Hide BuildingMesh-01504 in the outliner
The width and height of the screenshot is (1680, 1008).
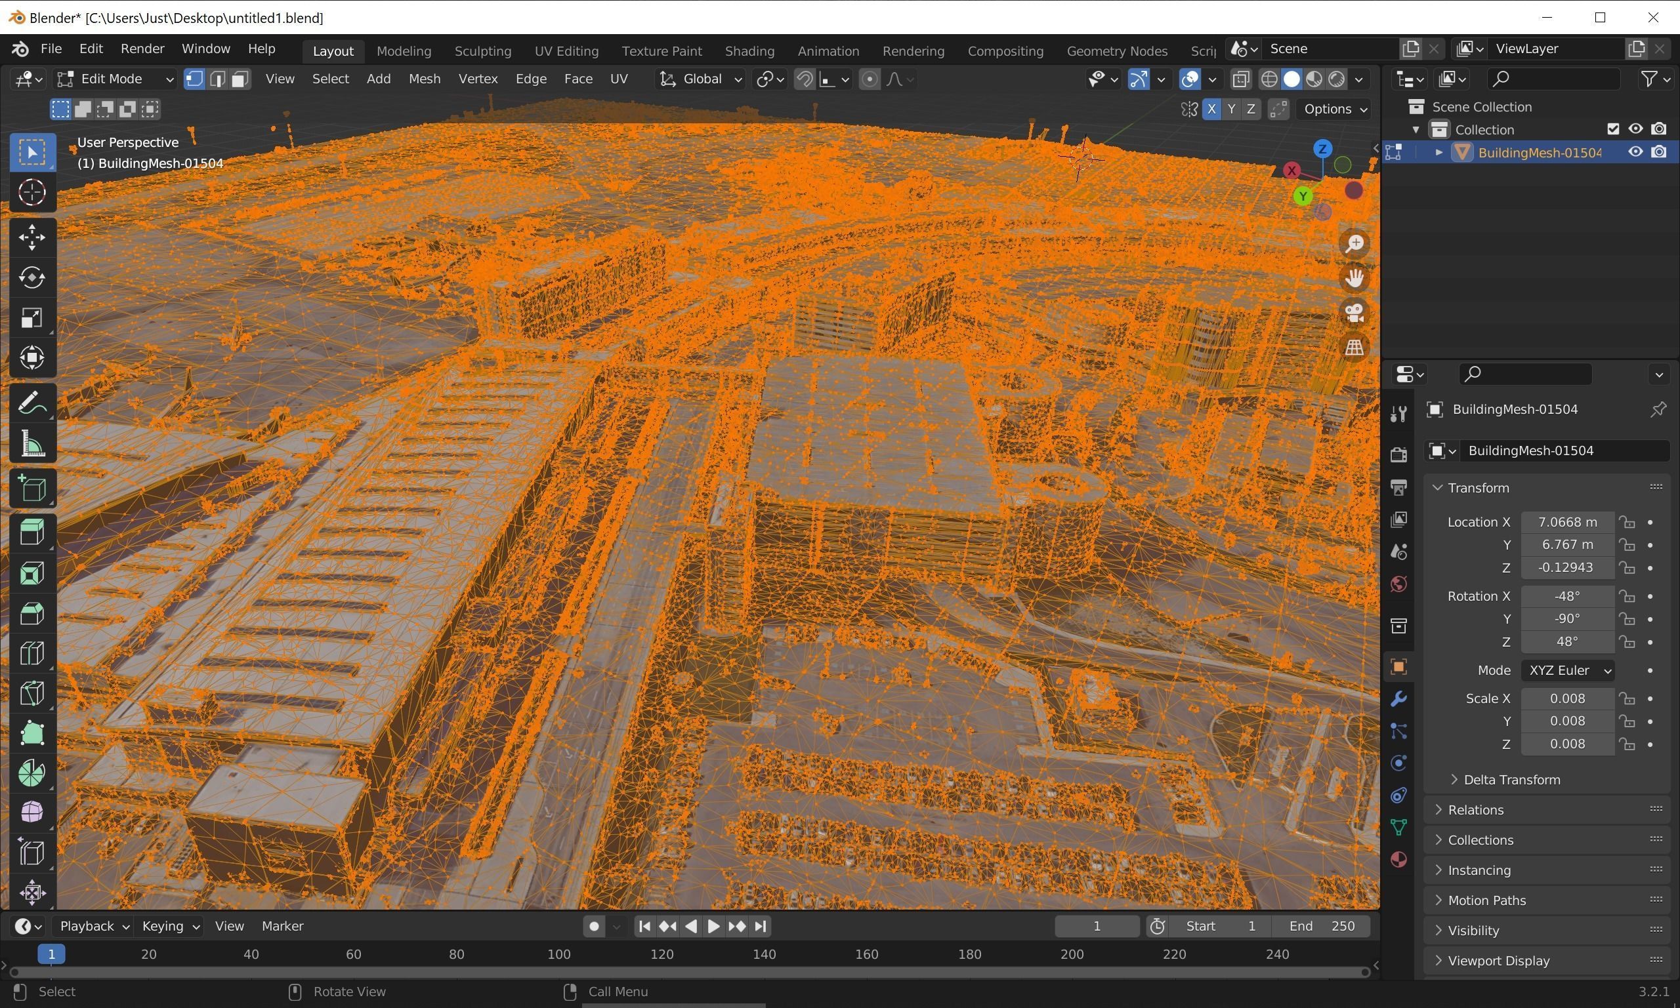(1635, 151)
